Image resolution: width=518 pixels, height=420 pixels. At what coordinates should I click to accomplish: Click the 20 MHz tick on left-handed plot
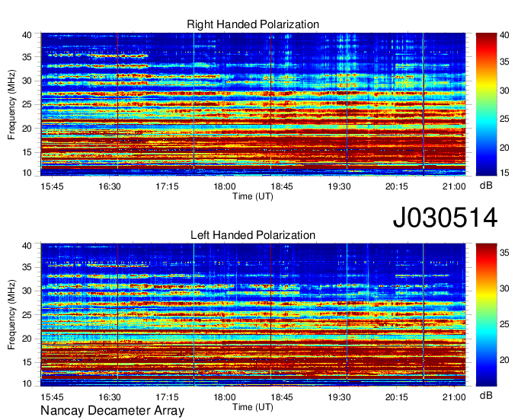(27, 339)
